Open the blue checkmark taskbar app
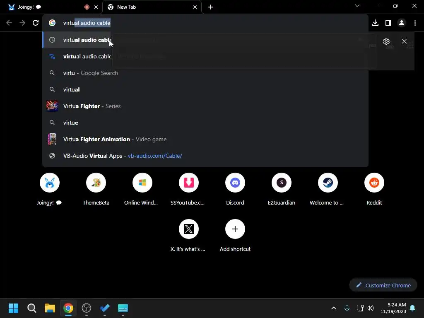The image size is (424, 318). pyautogui.click(x=105, y=308)
